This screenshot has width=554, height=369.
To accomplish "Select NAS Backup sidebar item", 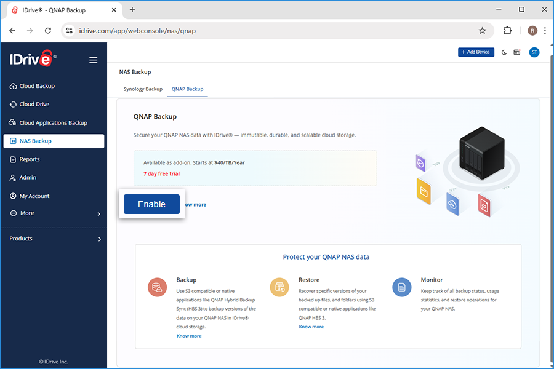I will click(54, 141).
